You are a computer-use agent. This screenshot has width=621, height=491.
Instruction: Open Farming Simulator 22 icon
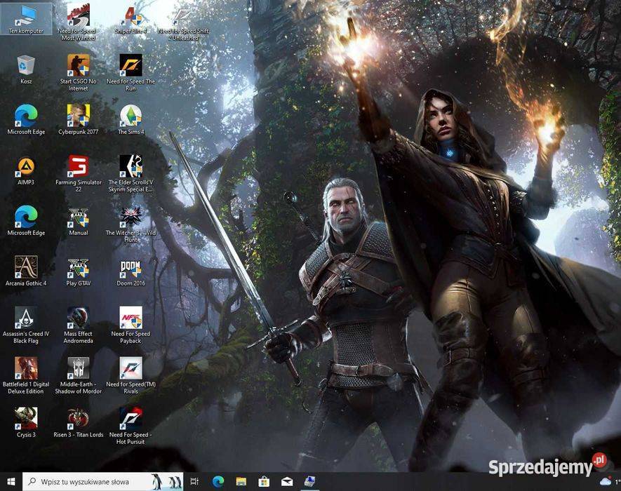78,166
